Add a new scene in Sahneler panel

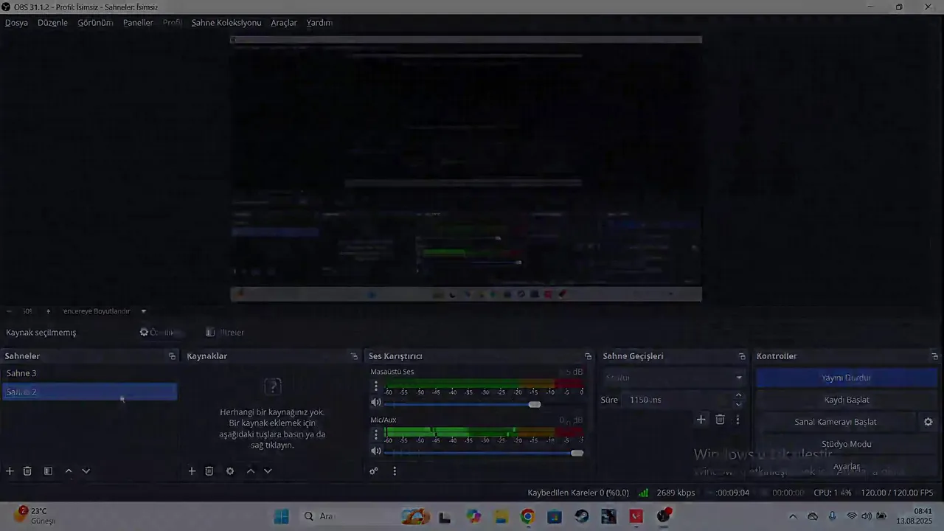point(10,471)
